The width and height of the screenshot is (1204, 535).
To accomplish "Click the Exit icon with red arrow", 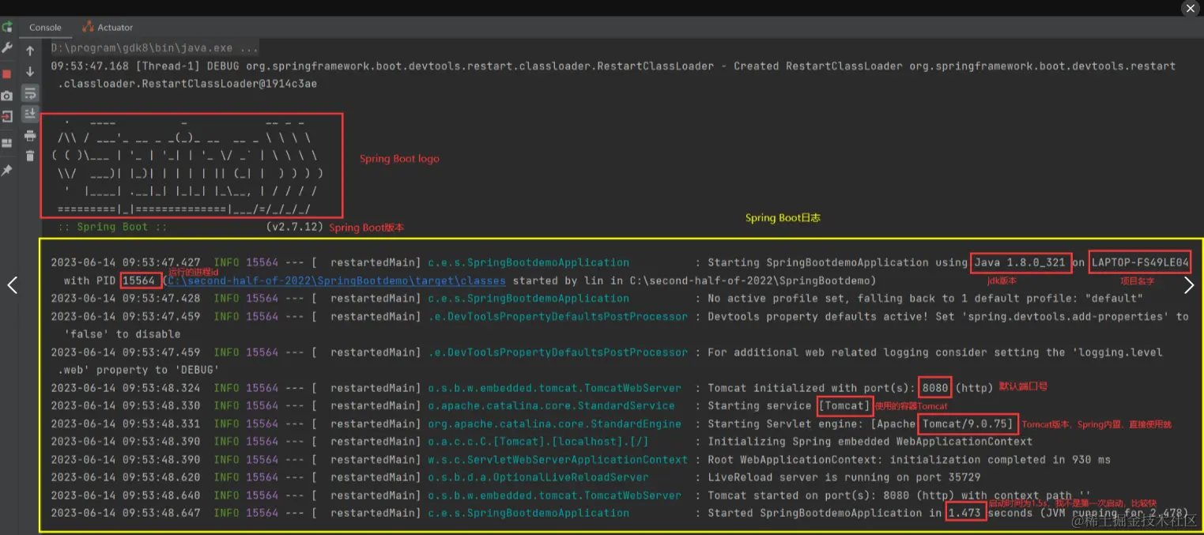I will coord(7,117).
